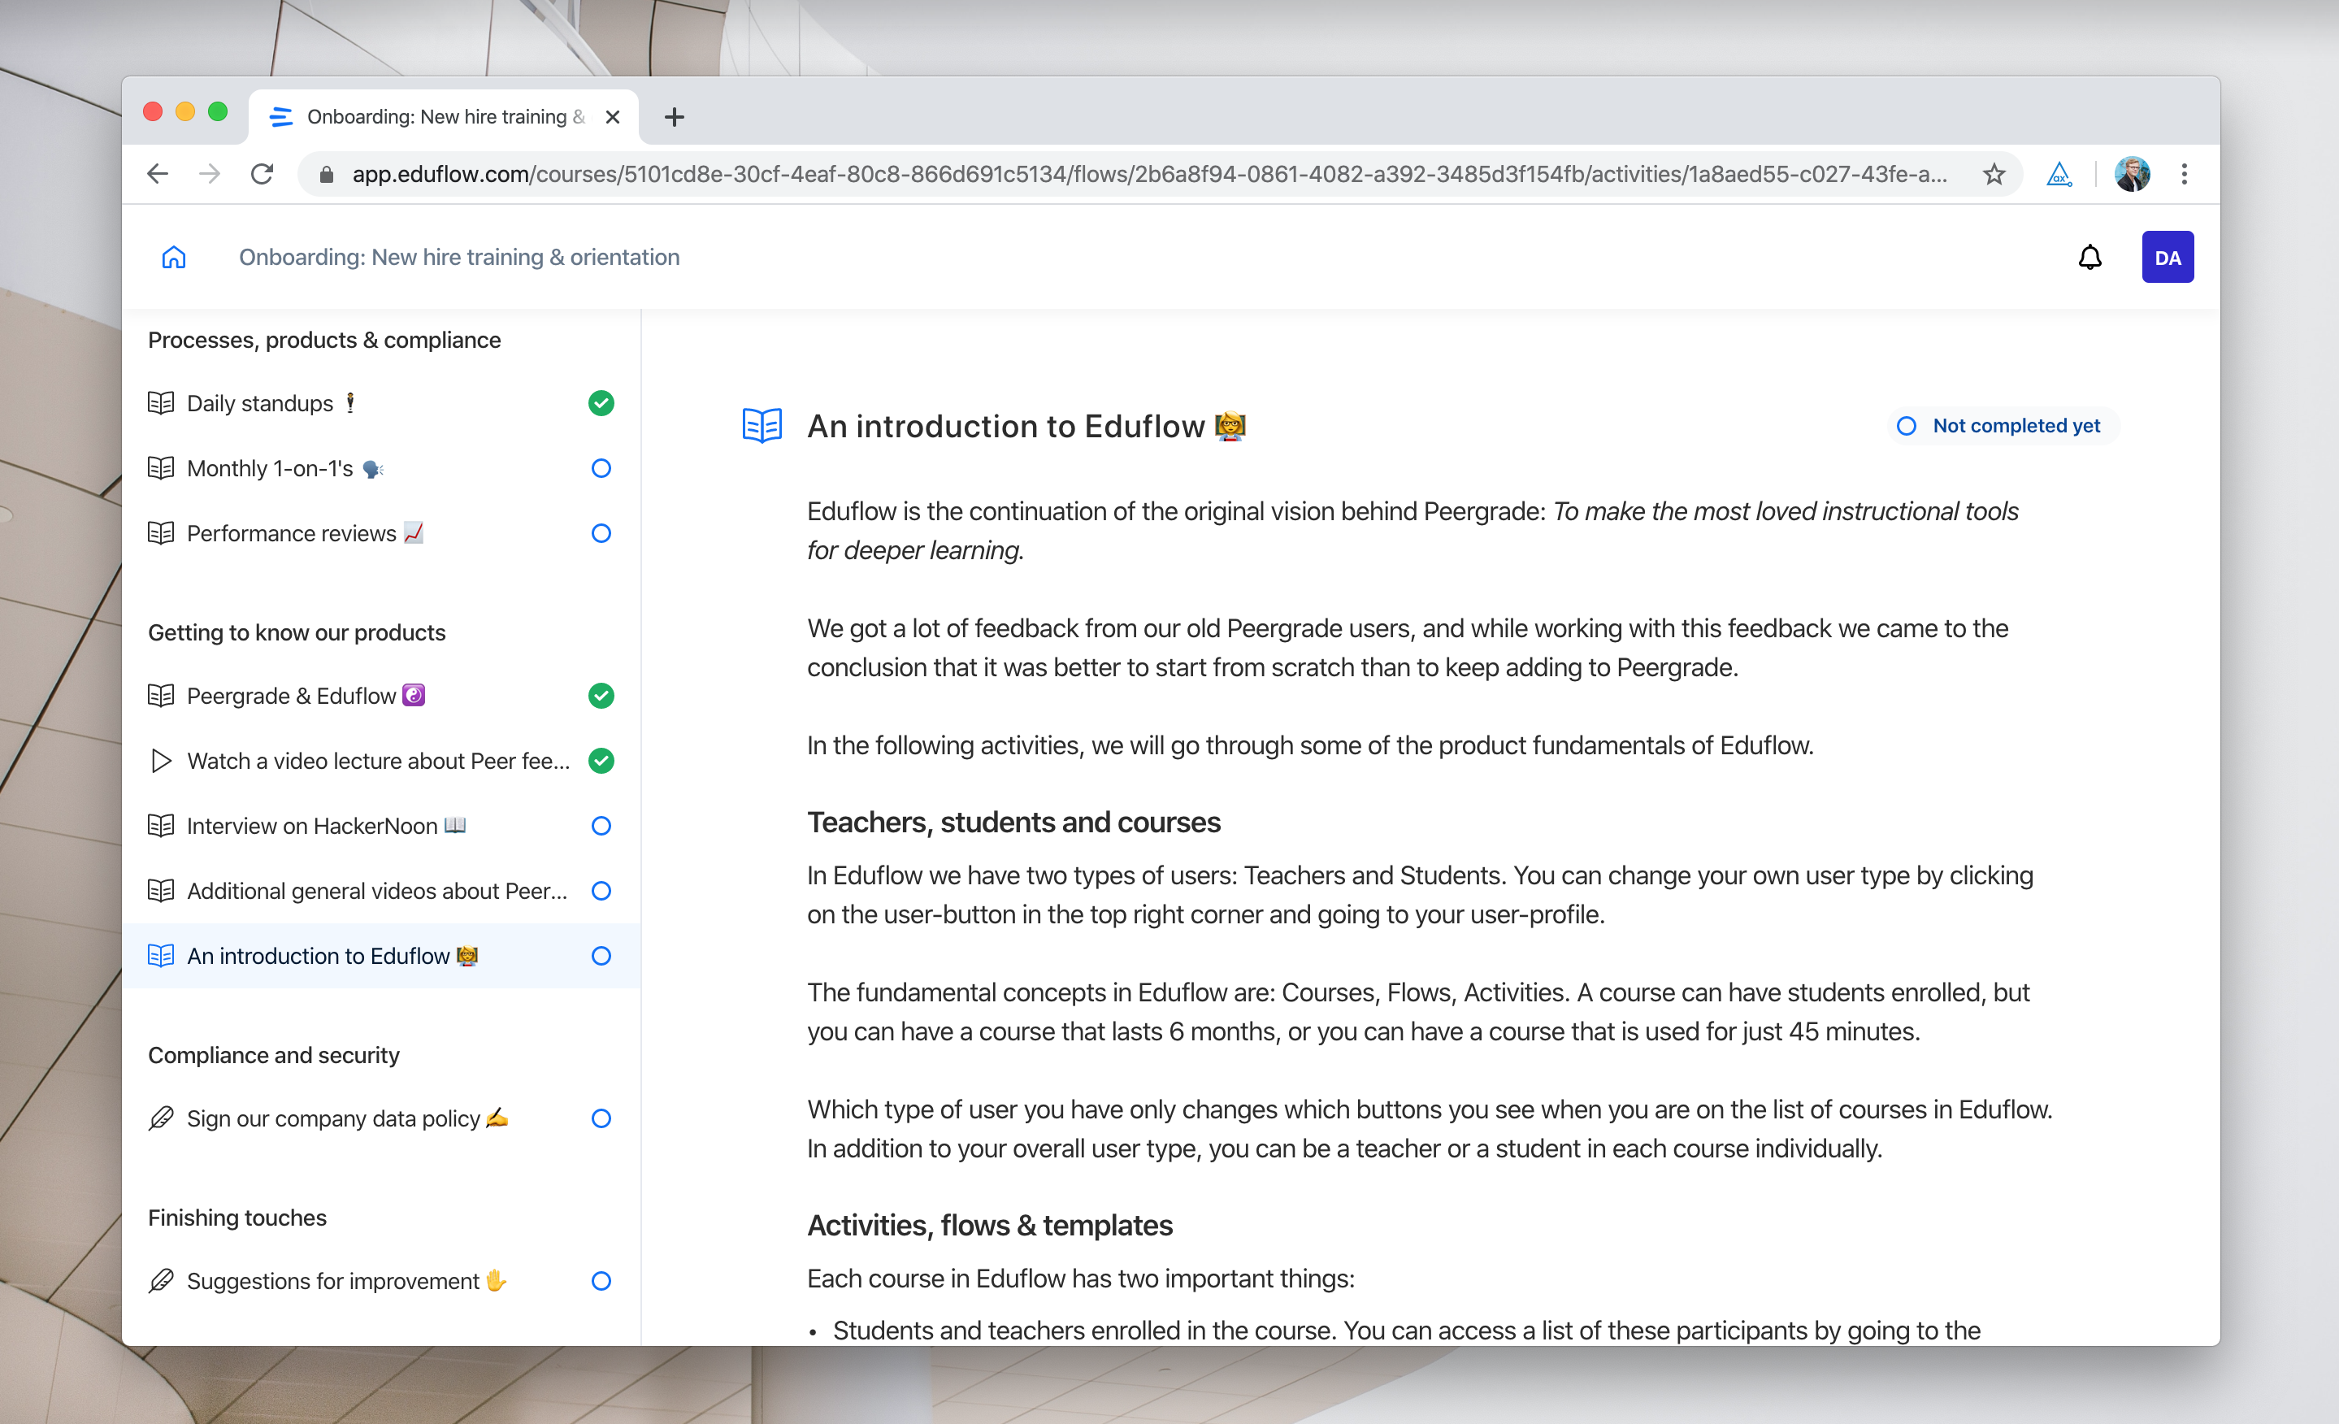2339x1424 pixels.
Task: Mark Suggestions for improvement complete
Action: coord(601,1281)
